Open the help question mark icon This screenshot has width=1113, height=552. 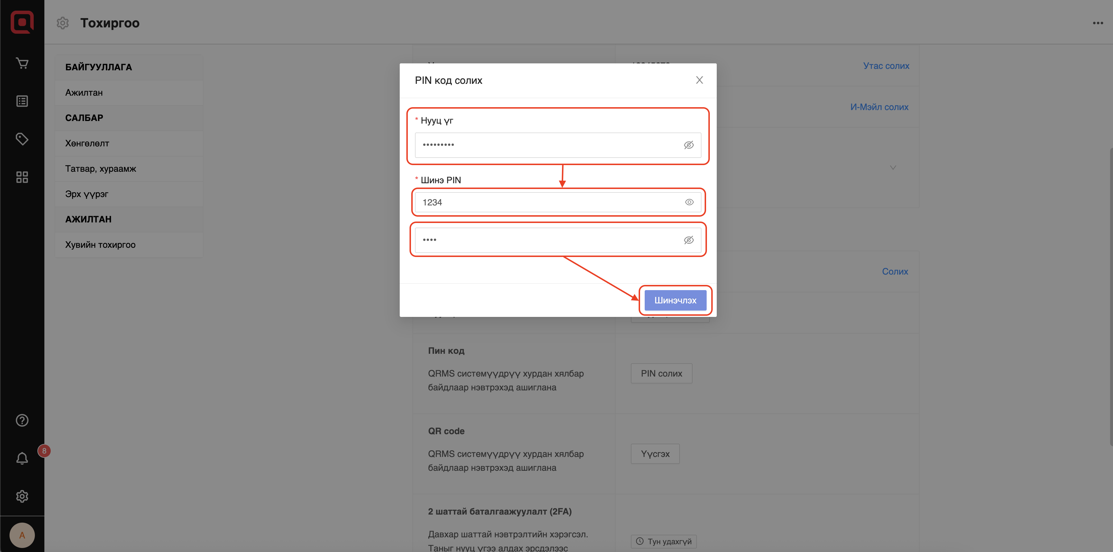(x=22, y=420)
